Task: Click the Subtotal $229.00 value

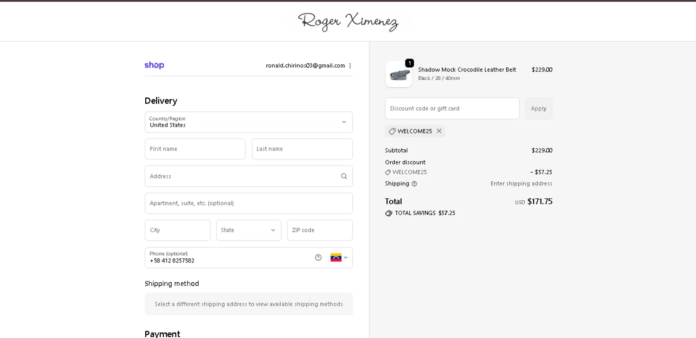Action: pos(542,151)
